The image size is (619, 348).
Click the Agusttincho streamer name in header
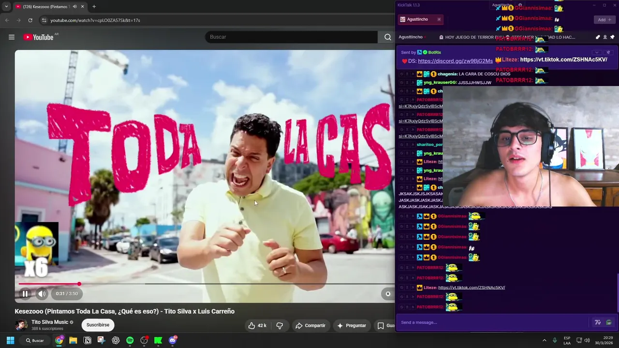(411, 37)
